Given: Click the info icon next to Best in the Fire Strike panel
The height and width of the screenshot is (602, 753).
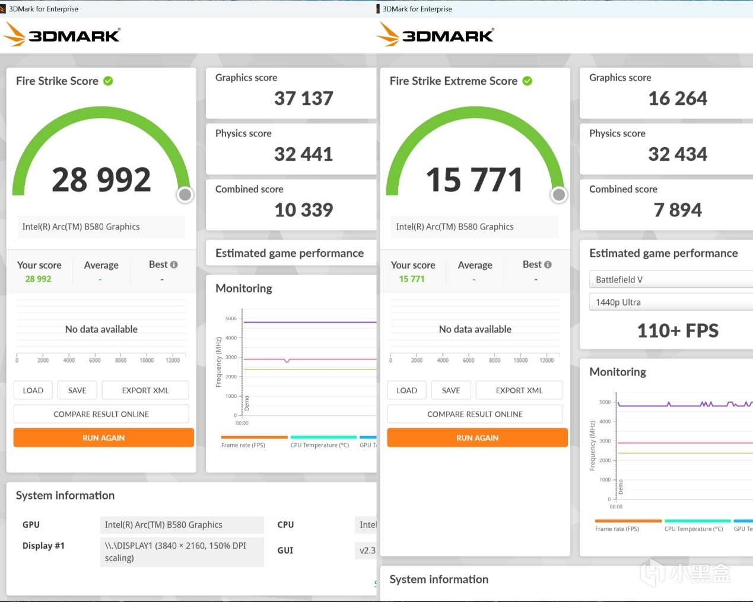Looking at the screenshot, I should (174, 265).
